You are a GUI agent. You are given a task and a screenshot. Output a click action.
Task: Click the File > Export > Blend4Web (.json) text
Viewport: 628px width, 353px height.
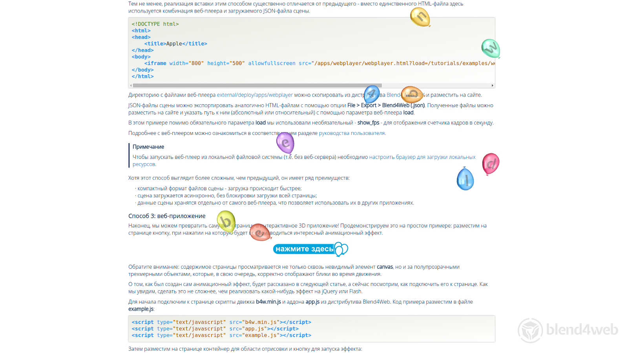(x=386, y=106)
